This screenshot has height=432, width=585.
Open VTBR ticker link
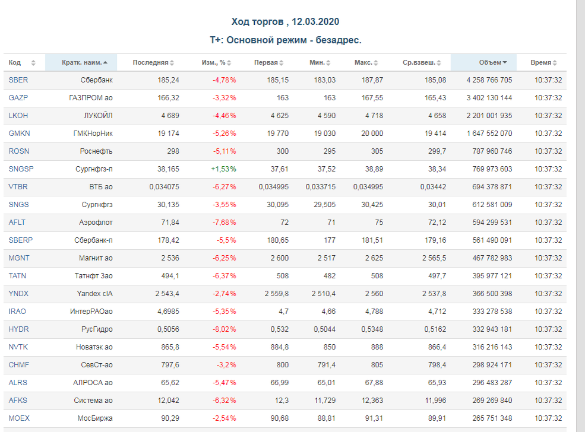18,187
